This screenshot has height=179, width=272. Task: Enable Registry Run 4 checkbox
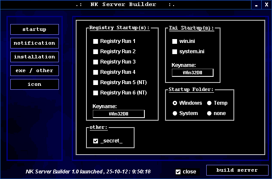click(x=96, y=72)
